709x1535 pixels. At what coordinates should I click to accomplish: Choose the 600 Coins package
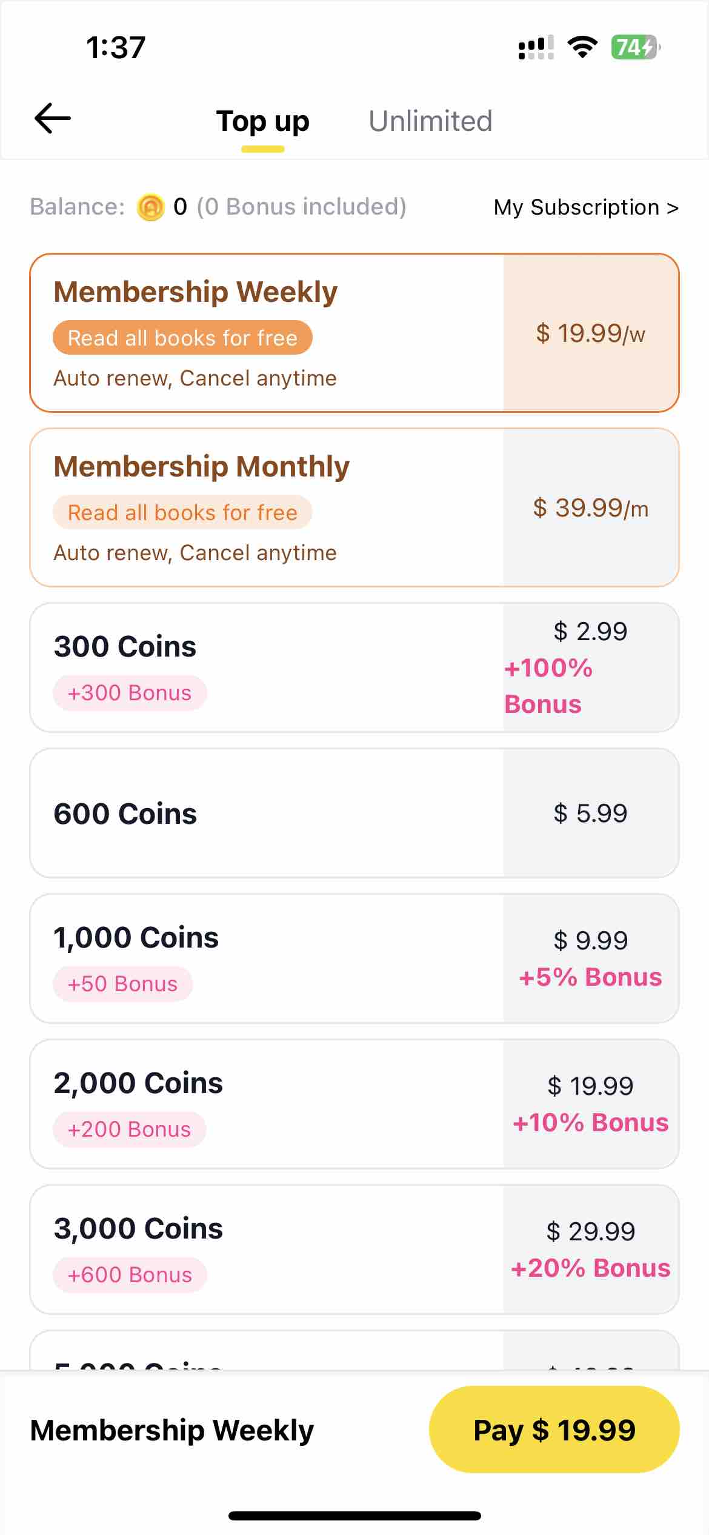tap(354, 813)
